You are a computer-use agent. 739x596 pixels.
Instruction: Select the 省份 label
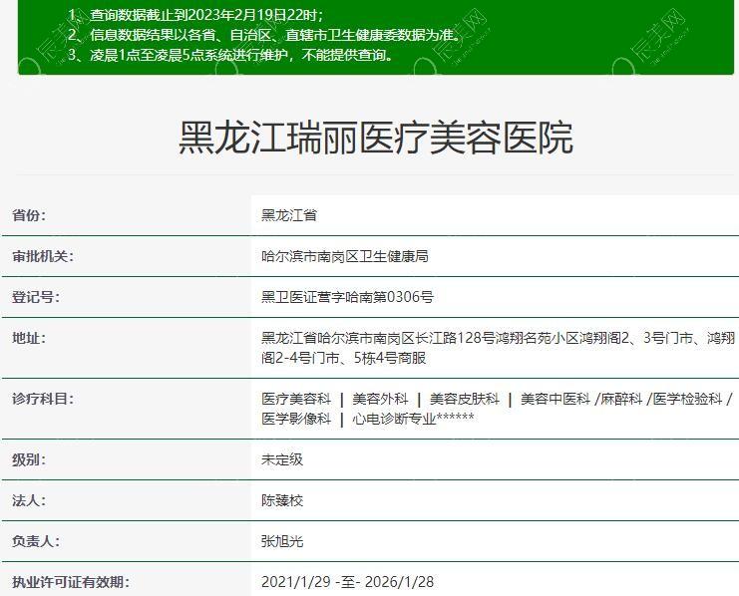(x=29, y=215)
